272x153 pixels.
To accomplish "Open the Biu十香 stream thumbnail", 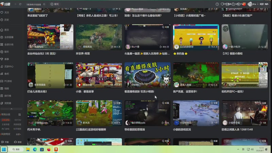I will (x=148, y=37).
